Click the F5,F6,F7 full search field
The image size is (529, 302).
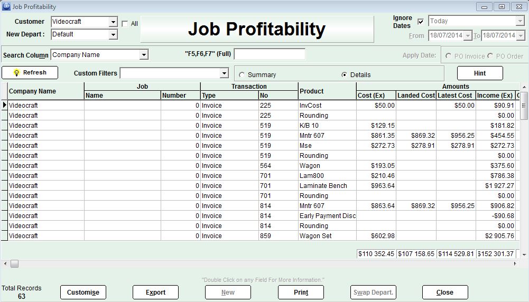[x=270, y=54]
